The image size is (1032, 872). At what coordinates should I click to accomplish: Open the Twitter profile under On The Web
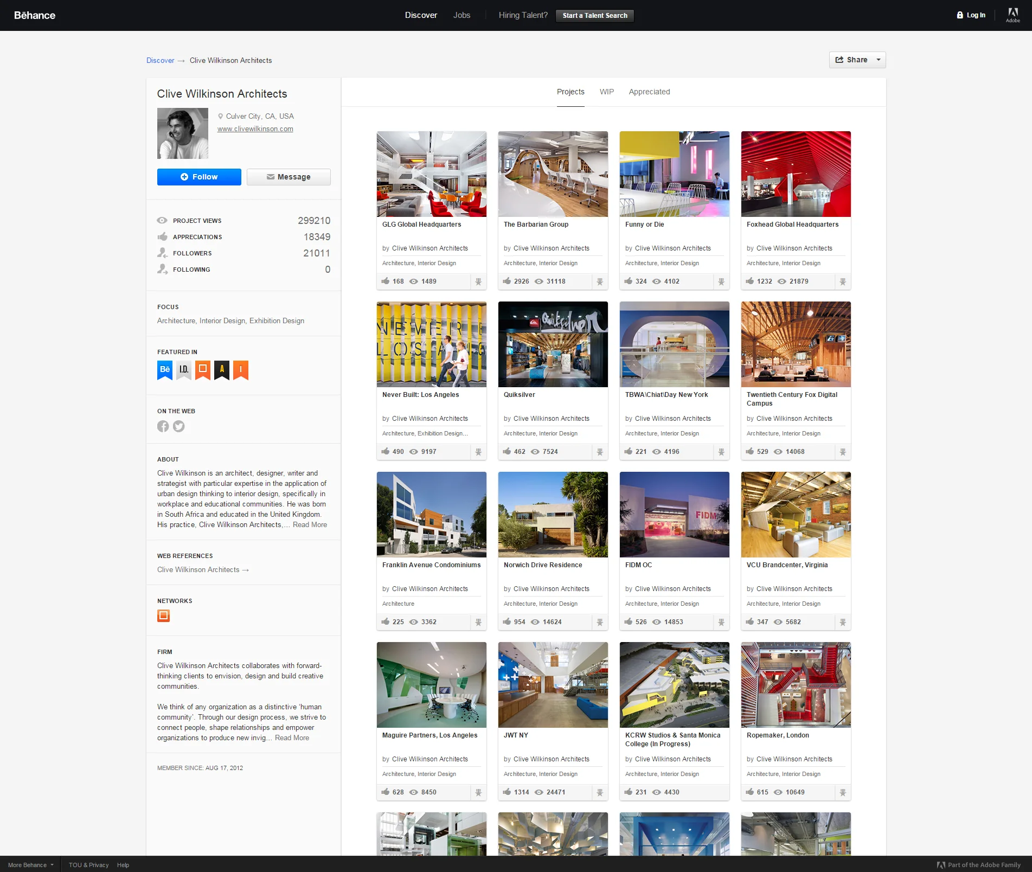[x=178, y=426]
